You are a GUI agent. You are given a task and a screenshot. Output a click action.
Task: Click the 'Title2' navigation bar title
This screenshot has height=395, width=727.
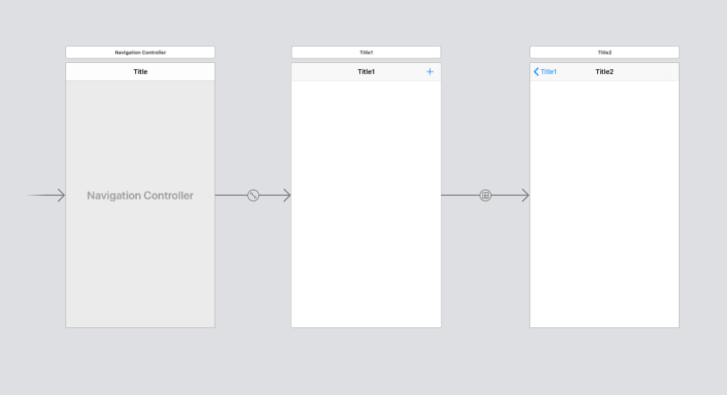click(604, 72)
